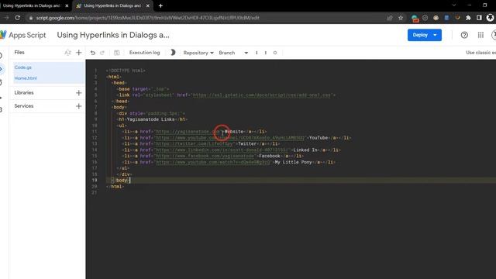The width and height of the screenshot is (496, 279).
Task: Click the div style padding line
Action: coord(151,113)
